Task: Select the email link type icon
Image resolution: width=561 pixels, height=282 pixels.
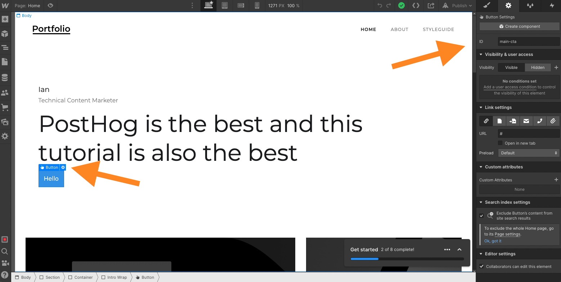Action: [526, 121]
